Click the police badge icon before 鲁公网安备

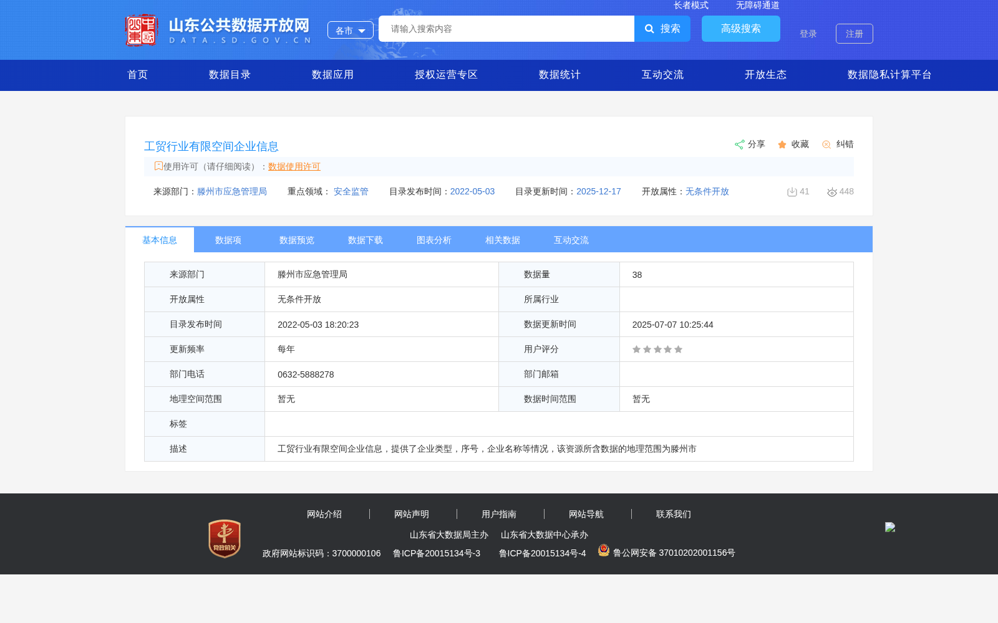tap(604, 550)
